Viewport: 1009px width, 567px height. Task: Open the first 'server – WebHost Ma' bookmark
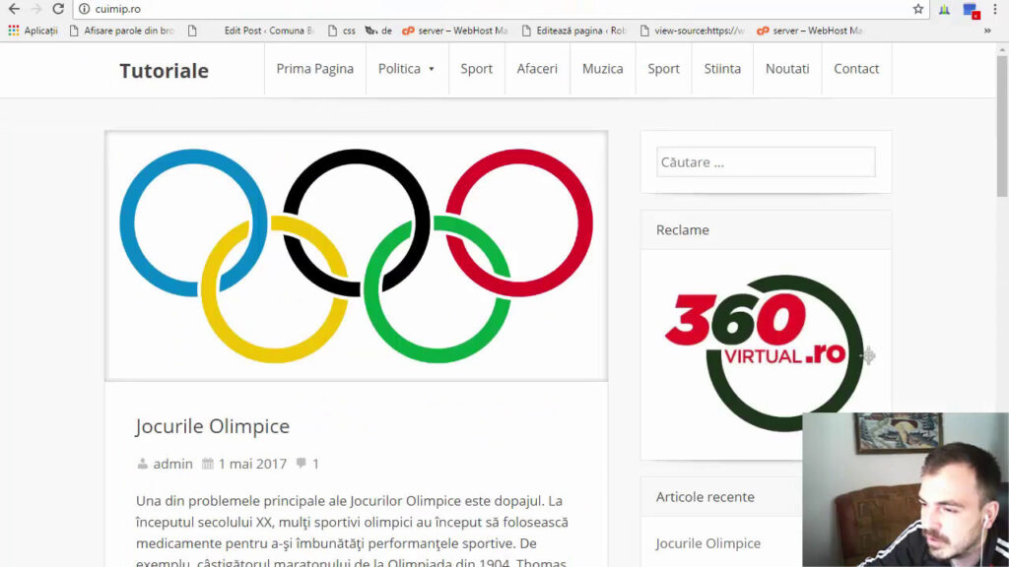[455, 31]
